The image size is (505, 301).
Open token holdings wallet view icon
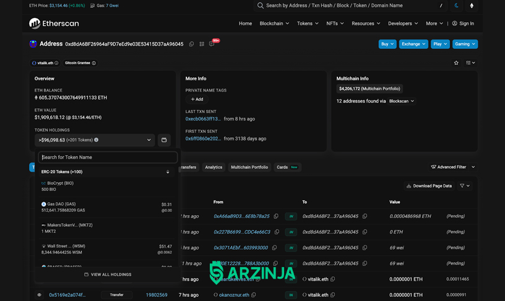point(164,140)
